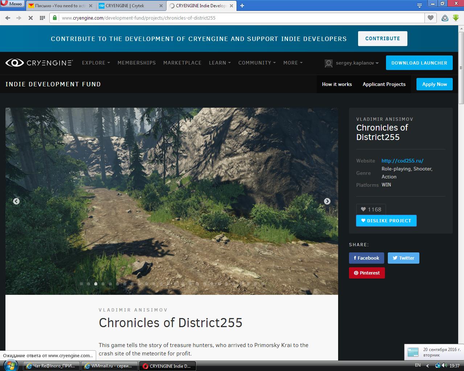464x371 pixels.
Task: Open the MEMBERSHIPS page
Action: (136, 63)
